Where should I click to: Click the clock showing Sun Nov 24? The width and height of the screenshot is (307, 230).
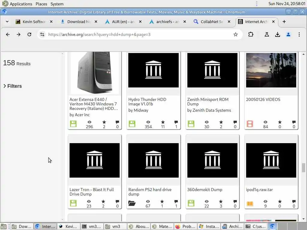coord(287,4)
